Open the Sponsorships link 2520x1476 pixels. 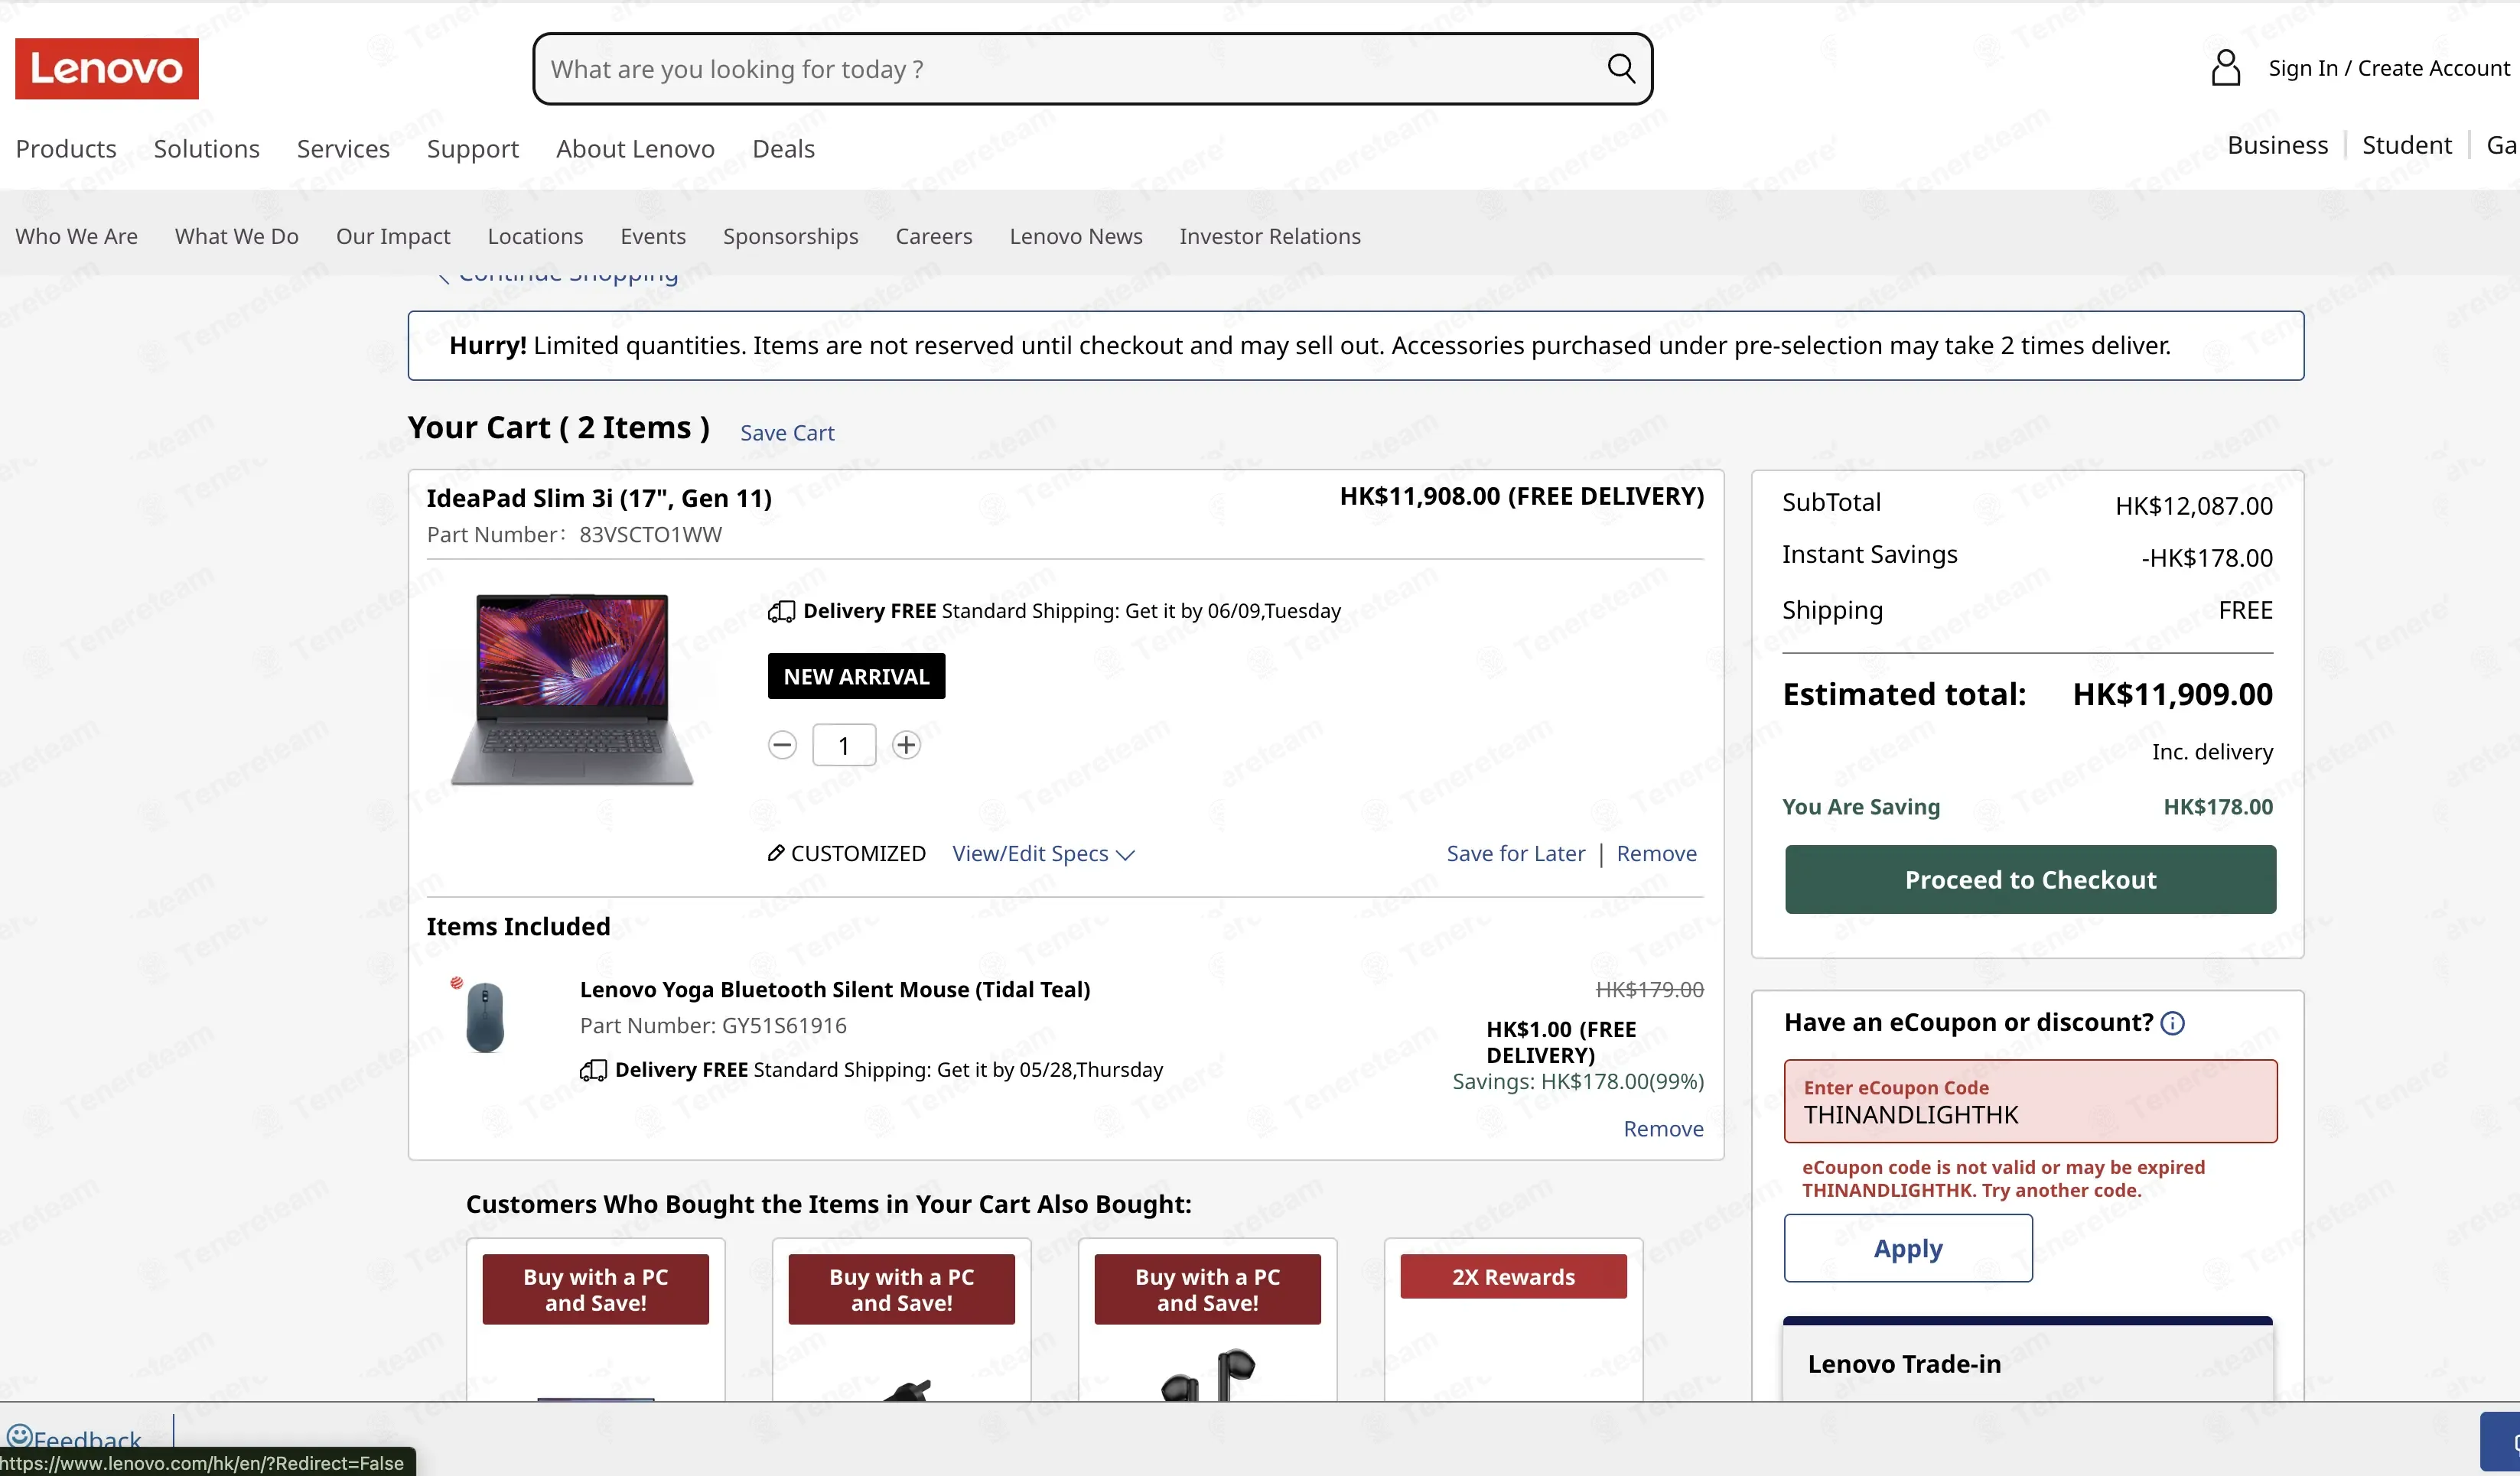tap(790, 236)
